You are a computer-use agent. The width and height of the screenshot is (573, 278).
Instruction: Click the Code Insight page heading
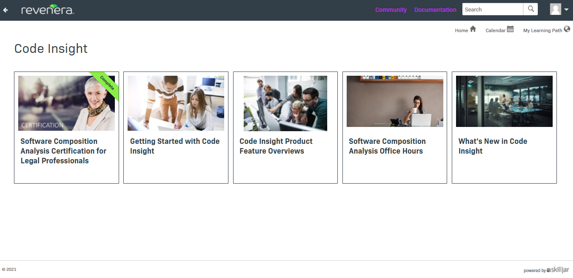(51, 49)
